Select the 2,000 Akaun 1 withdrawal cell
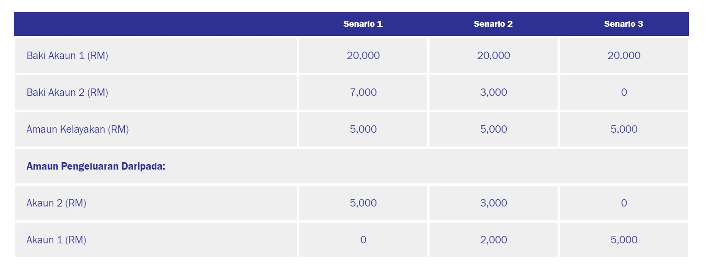706x271 pixels. (x=493, y=240)
